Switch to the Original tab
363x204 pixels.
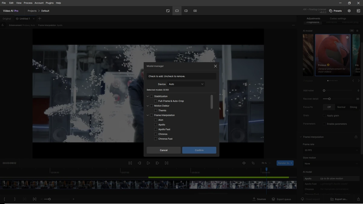(x=7, y=19)
